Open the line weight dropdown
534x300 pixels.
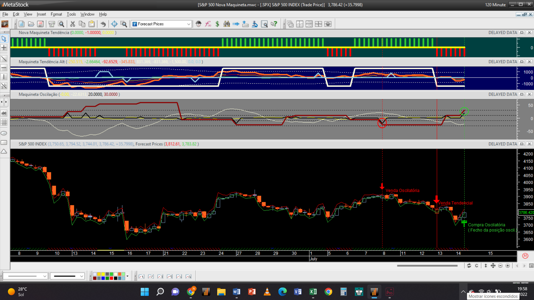[81, 276]
